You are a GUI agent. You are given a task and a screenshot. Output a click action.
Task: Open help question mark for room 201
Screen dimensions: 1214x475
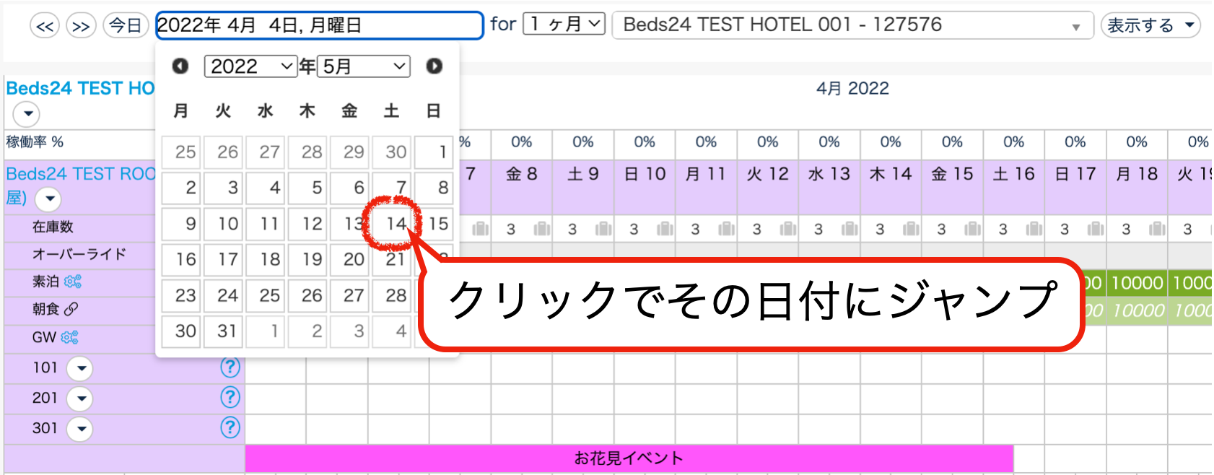(230, 397)
